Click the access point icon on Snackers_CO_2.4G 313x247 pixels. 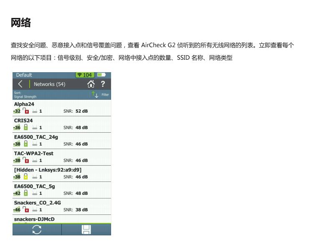click(x=35, y=209)
